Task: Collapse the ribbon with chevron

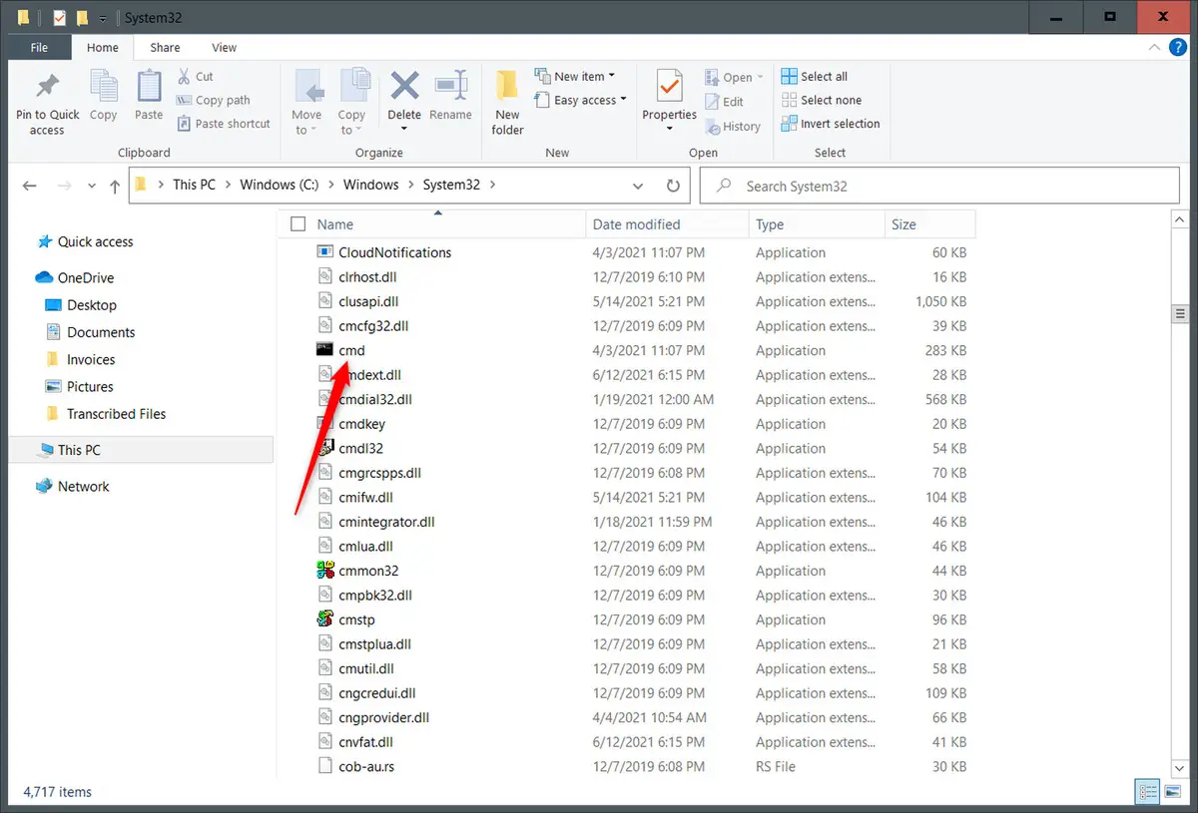Action: [x=1155, y=47]
